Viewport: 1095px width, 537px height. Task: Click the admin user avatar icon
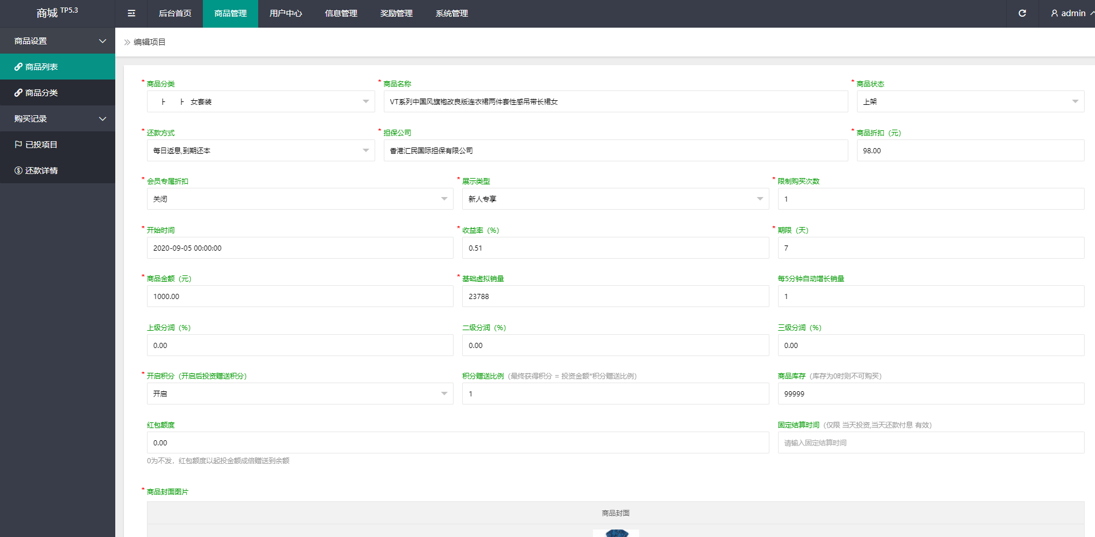[1054, 13]
